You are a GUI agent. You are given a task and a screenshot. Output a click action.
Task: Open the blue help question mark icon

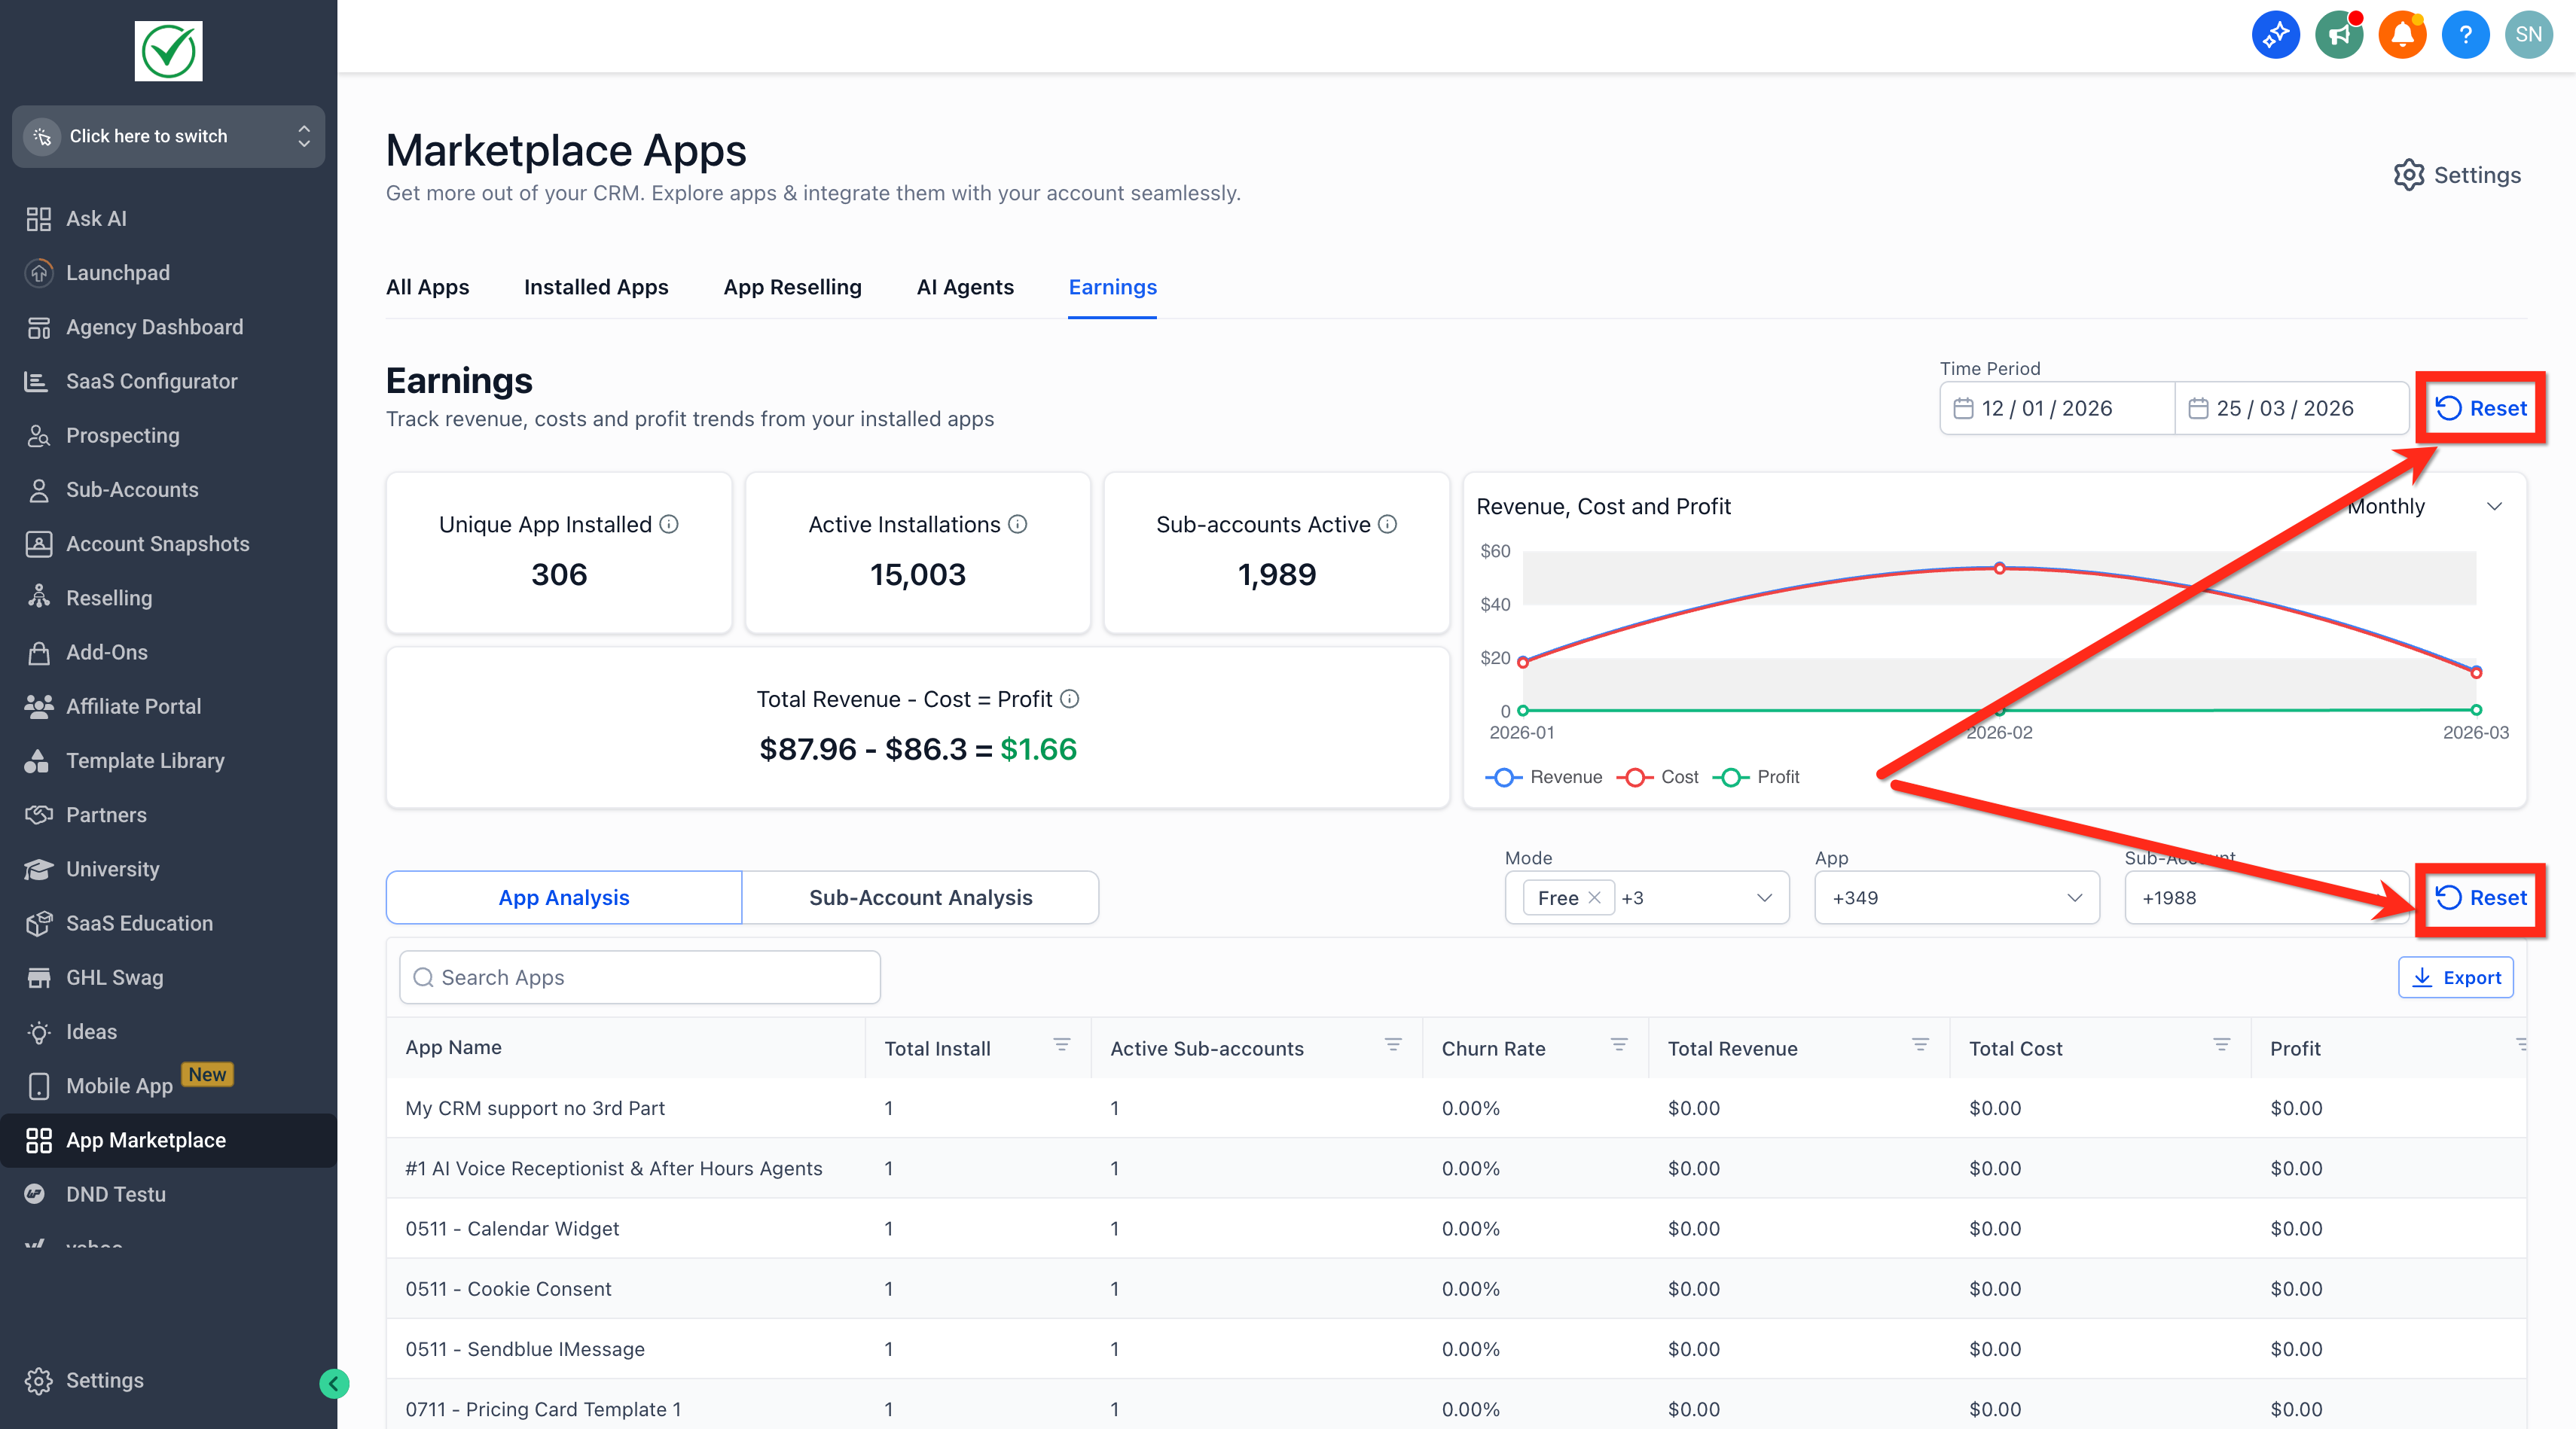pos(2465,35)
